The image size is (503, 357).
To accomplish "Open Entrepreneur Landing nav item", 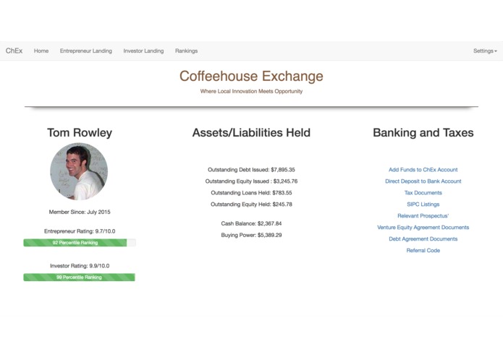I will point(86,51).
